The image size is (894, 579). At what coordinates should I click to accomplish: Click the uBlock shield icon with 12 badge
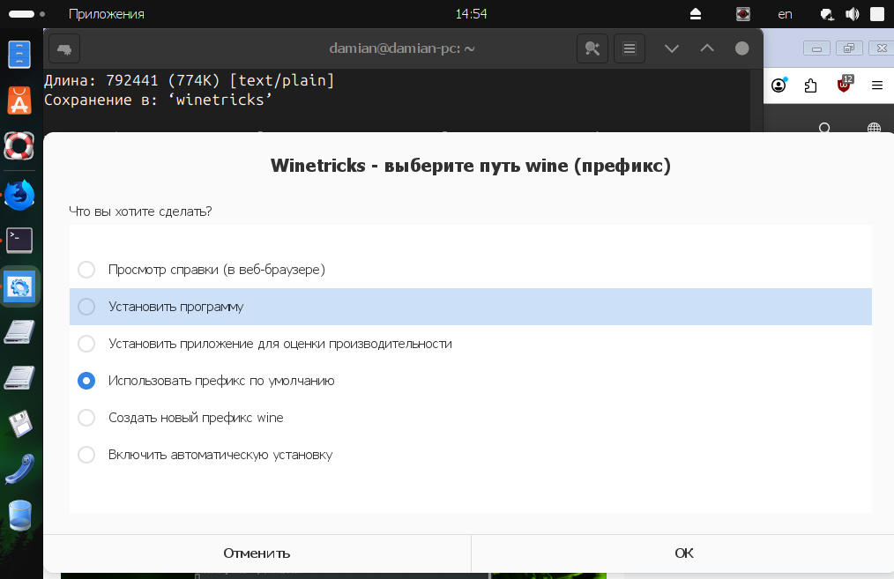point(845,85)
